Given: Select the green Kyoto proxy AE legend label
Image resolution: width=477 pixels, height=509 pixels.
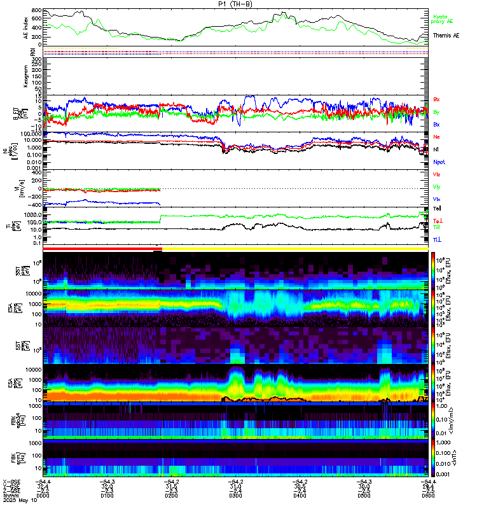Looking at the screenshot, I should pyautogui.click(x=441, y=19).
